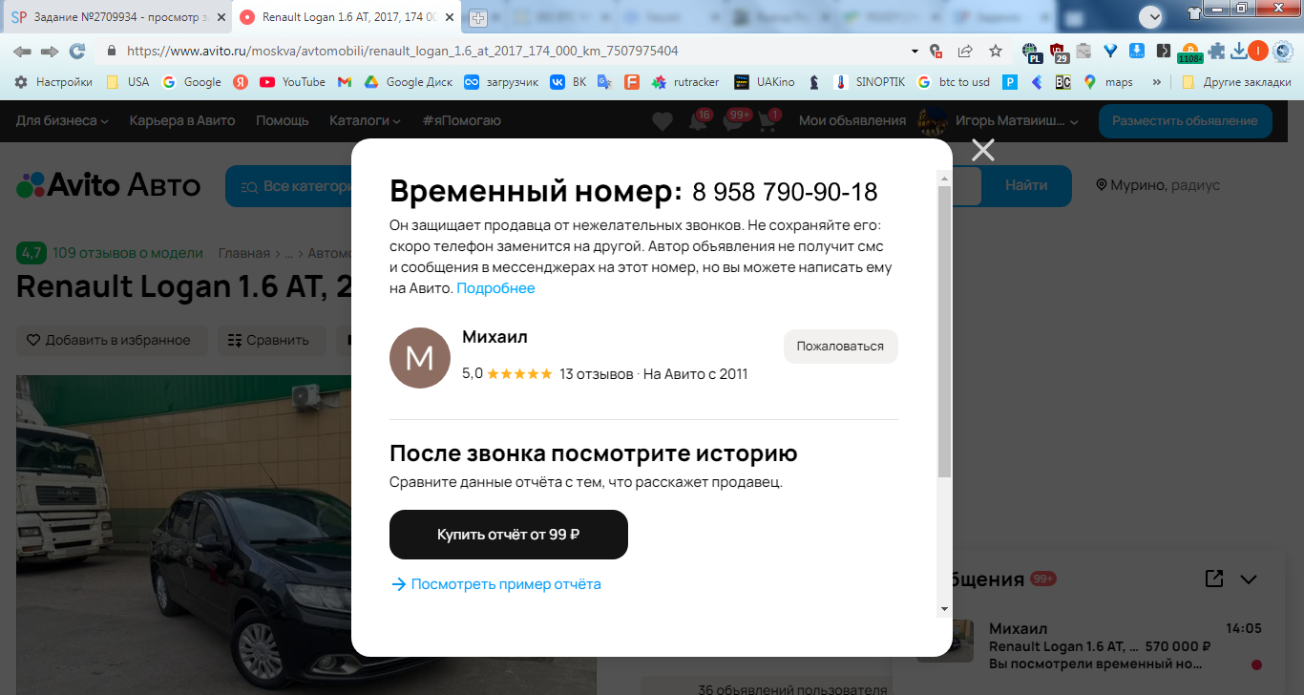Viewport: 1304px width, 695px height.
Task: Open browser downloads arrow icon
Action: [1239, 51]
